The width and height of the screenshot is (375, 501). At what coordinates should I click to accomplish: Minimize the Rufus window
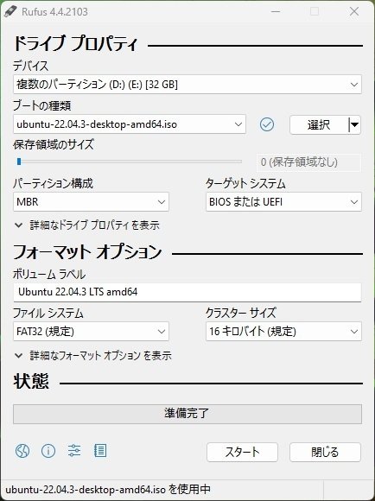pyautogui.click(x=276, y=11)
